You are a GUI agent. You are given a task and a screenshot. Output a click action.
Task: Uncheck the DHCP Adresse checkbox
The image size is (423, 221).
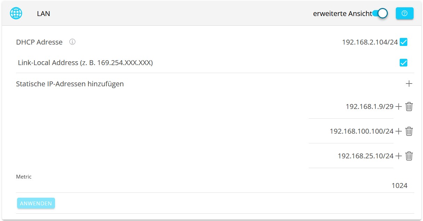pyautogui.click(x=404, y=42)
